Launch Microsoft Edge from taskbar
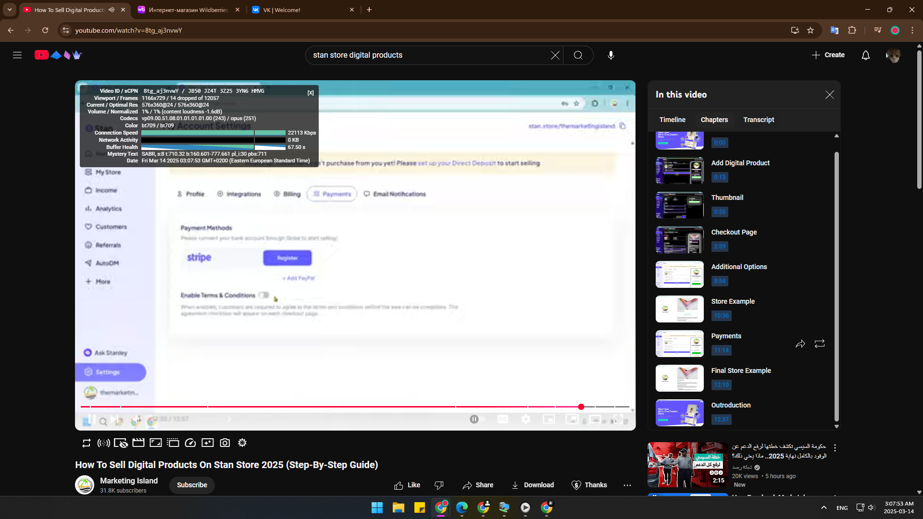 point(462,507)
